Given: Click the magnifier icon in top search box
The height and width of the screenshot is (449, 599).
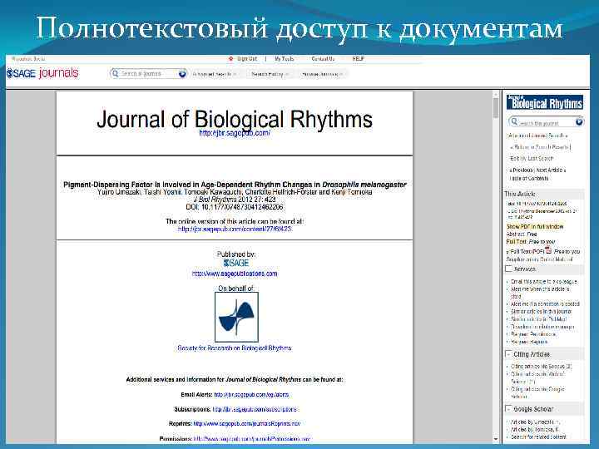Looking at the screenshot, I should 115,73.
